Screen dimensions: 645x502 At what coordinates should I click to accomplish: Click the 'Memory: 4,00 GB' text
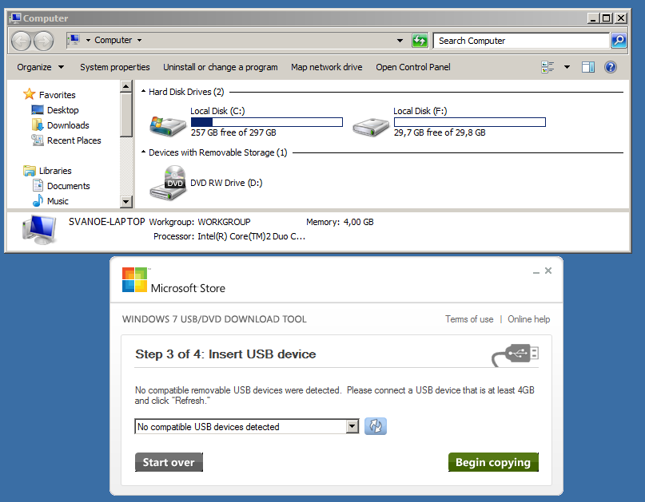tap(340, 222)
